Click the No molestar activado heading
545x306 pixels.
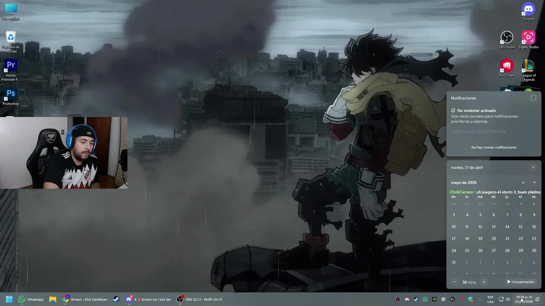(476, 110)
